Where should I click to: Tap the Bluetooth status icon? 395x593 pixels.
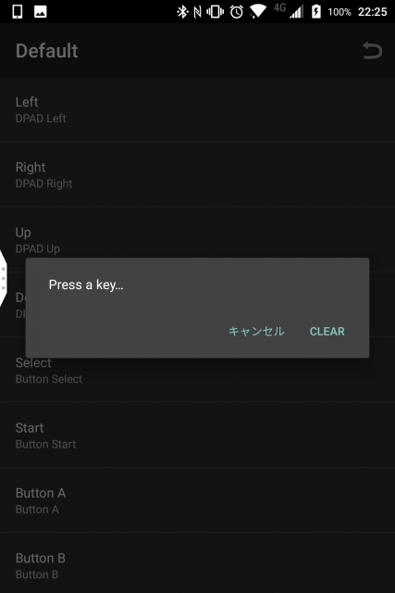(x=182, y=12)
